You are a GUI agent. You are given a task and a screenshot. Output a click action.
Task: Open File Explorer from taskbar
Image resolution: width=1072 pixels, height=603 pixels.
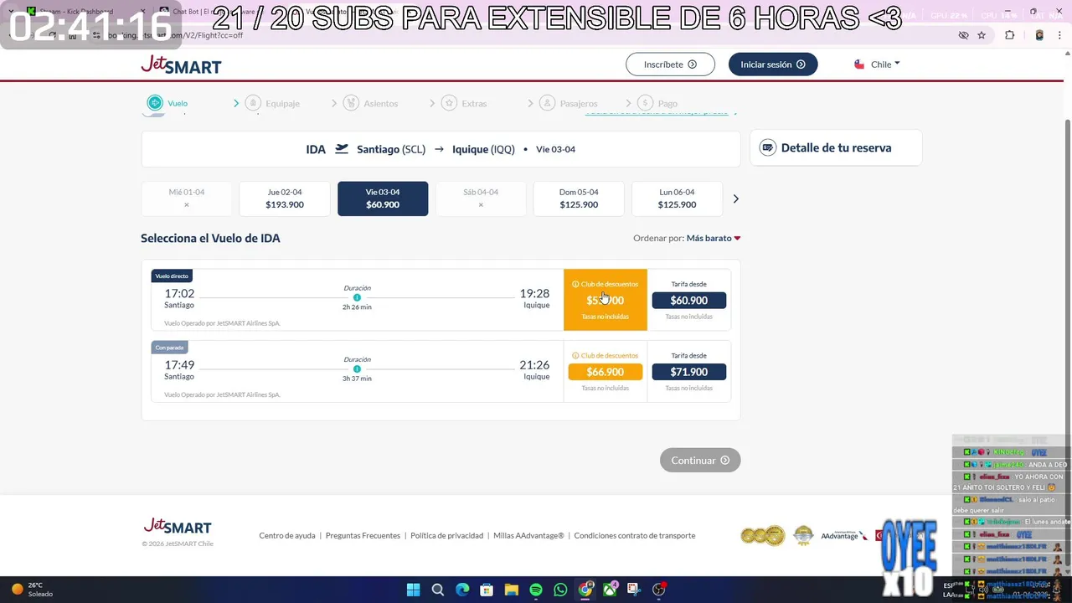(511, 590)
